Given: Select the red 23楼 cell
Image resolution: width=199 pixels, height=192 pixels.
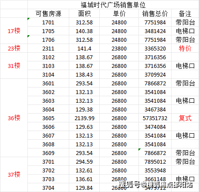Looking at the screenshot, I should 14,48.
